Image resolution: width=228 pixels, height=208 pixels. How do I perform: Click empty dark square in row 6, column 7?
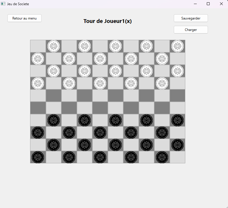point(131,108)
